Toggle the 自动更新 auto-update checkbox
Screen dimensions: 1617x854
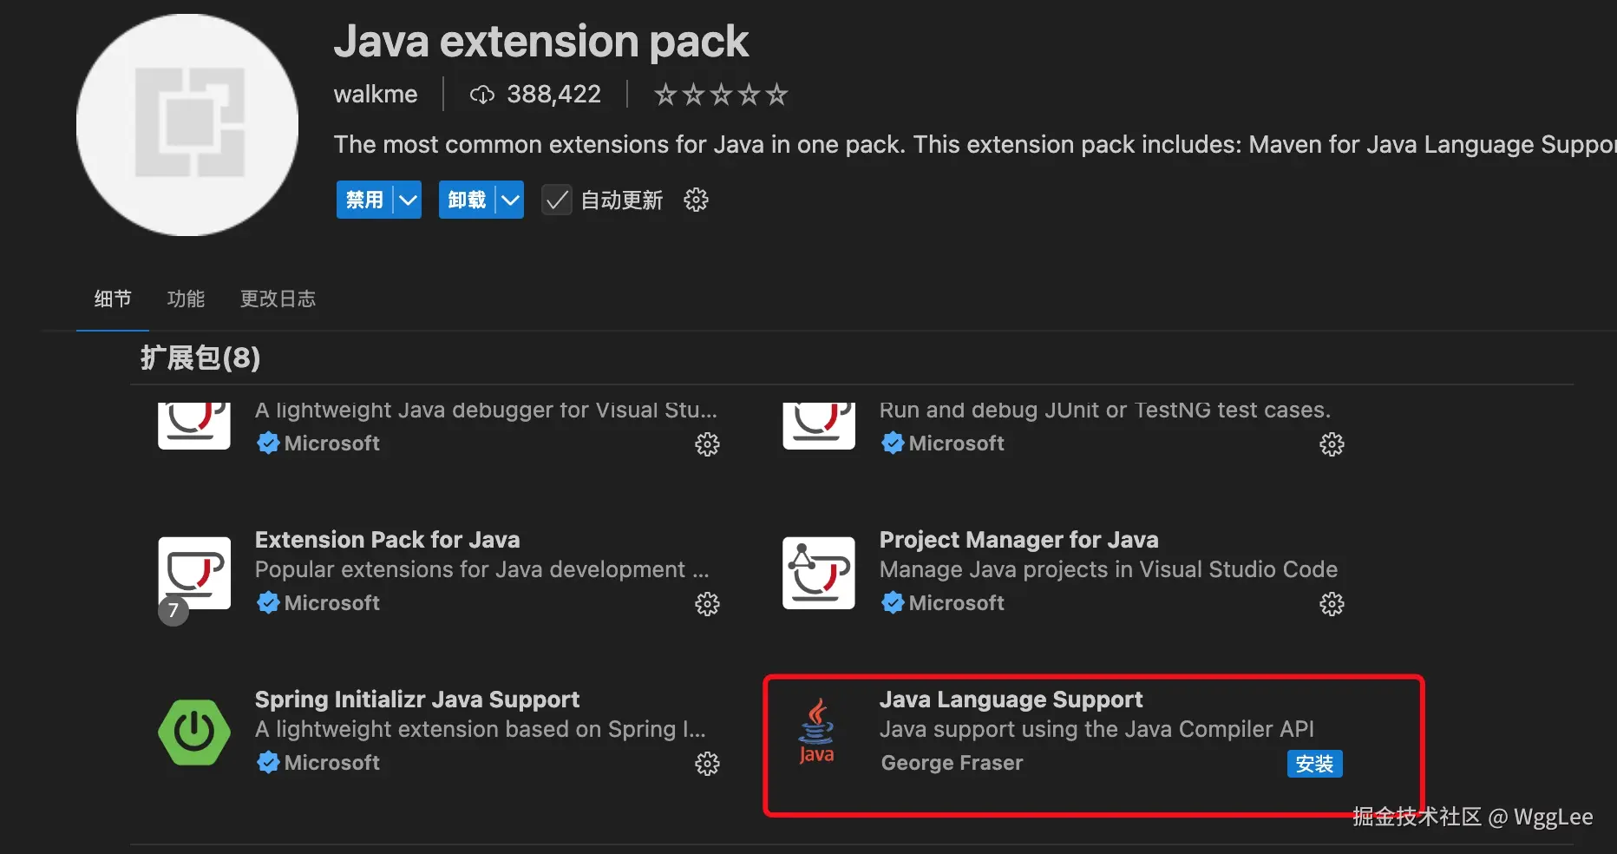tap(557, 200)
